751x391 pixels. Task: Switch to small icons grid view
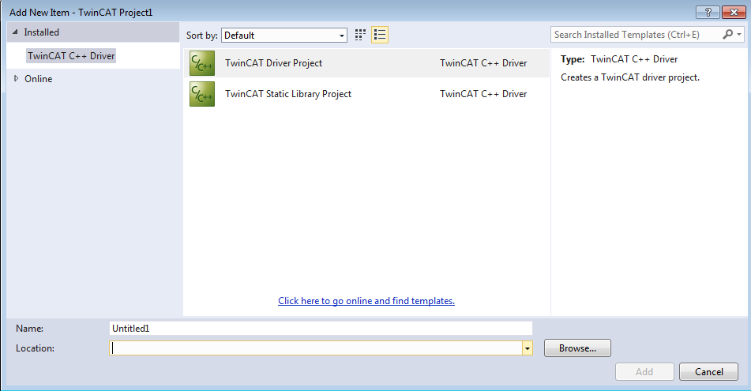pos(360,35)
